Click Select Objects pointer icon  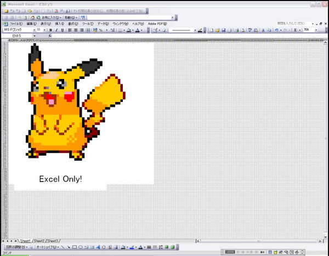[x=31, y=247]
